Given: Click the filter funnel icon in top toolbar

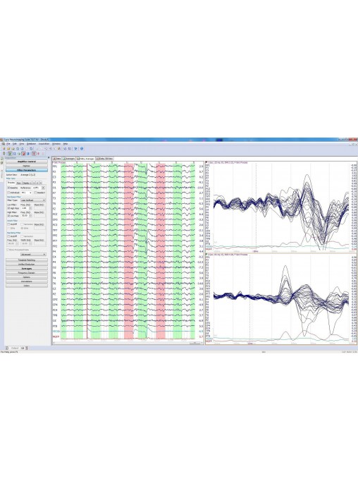Looking at the screenshot, I should [x=75, y=148].
